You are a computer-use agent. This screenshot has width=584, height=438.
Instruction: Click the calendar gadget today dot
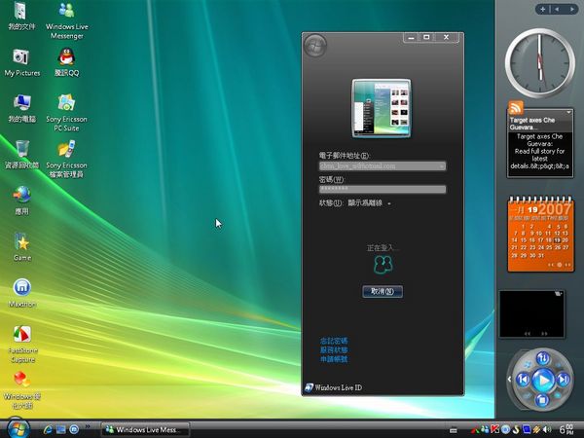559,265
